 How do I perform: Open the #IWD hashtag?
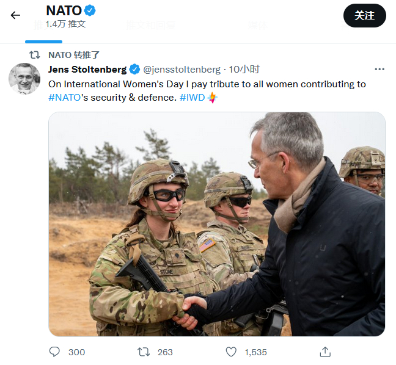pos(192,98)
